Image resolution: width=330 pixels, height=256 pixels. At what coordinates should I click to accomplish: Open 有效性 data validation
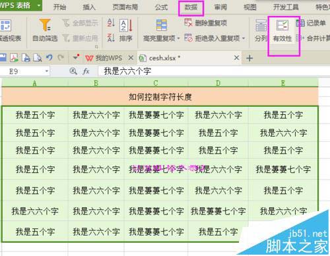pos(282,31)
